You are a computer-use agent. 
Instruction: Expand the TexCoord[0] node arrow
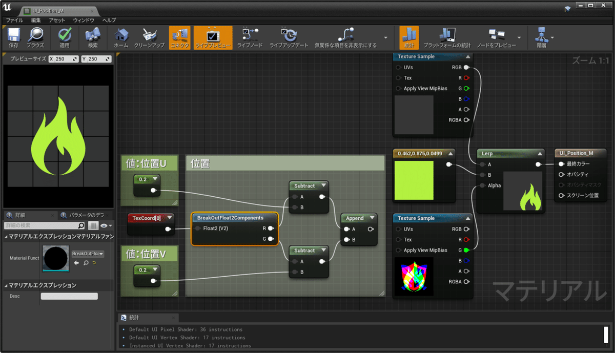[x=169, y=218]
